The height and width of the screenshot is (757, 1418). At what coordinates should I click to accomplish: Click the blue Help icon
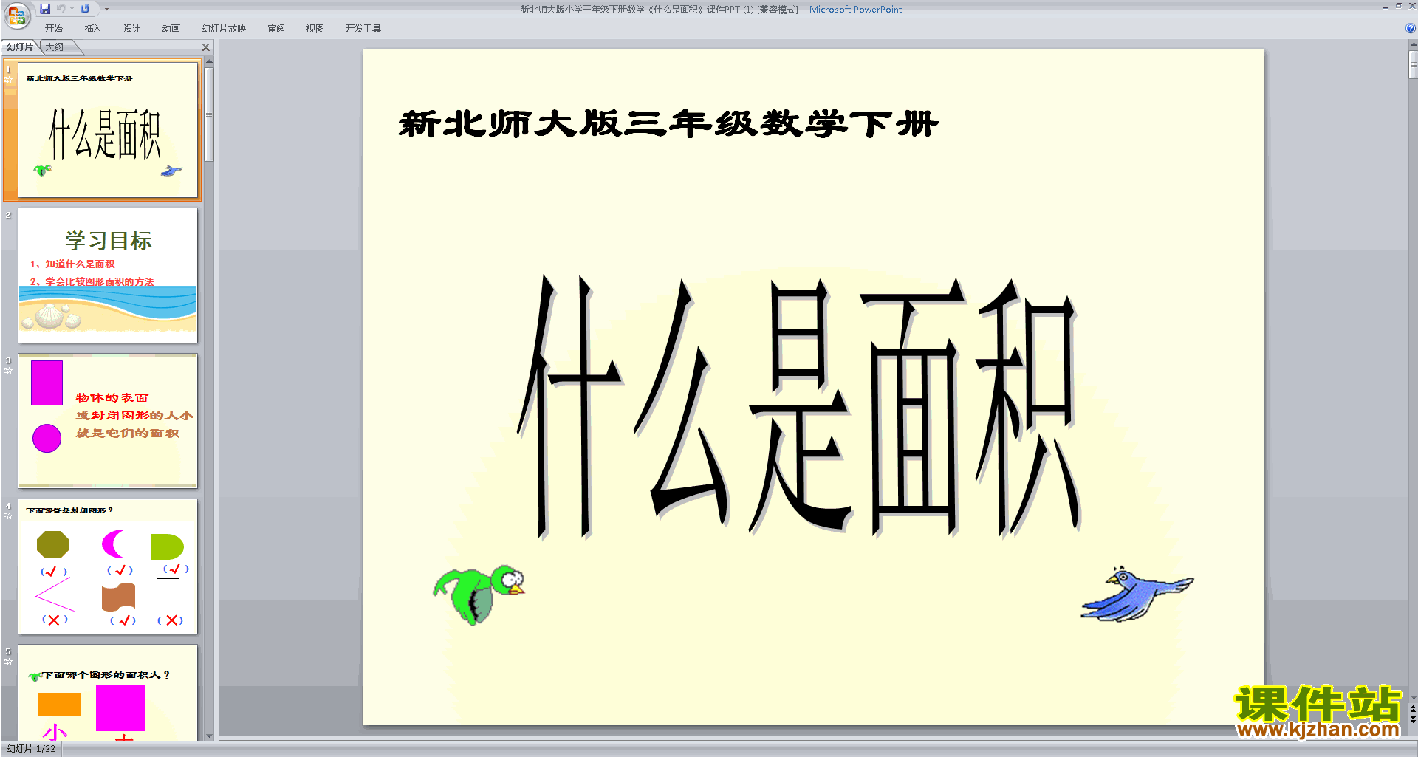(1410, 29)
